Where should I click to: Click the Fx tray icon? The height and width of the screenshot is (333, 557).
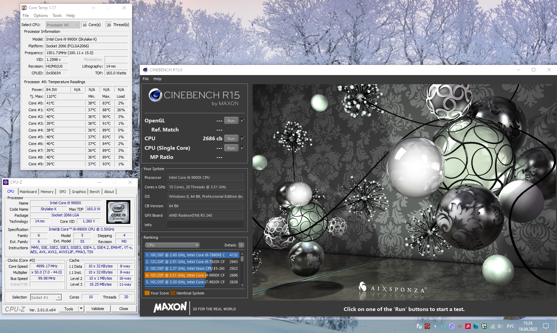(476, 326)
